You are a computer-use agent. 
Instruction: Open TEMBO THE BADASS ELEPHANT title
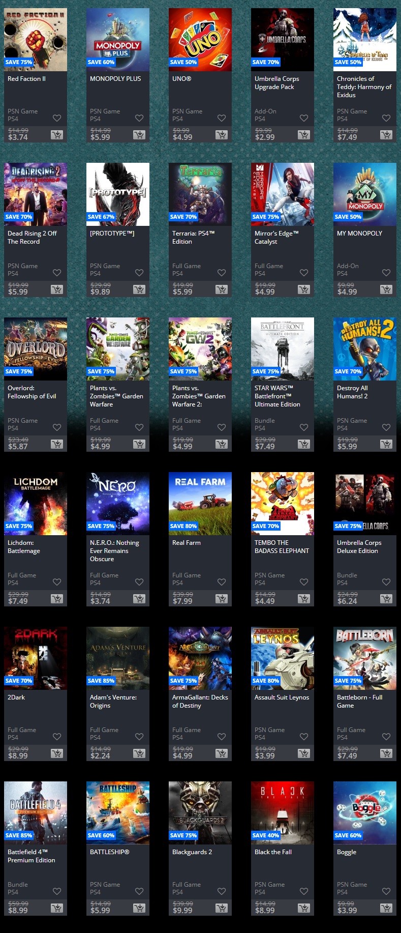(282, 547)
